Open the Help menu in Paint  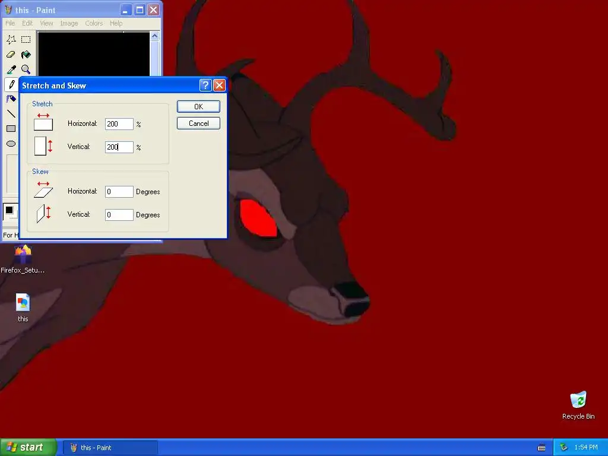point(116,23)
